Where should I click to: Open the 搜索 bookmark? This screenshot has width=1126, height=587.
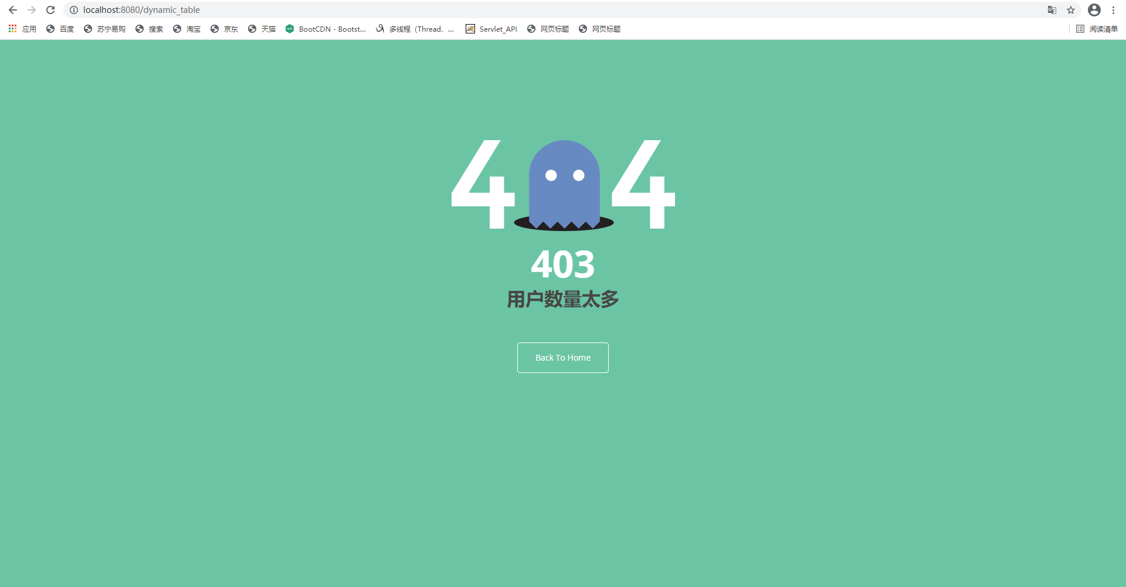pos(149,29)
